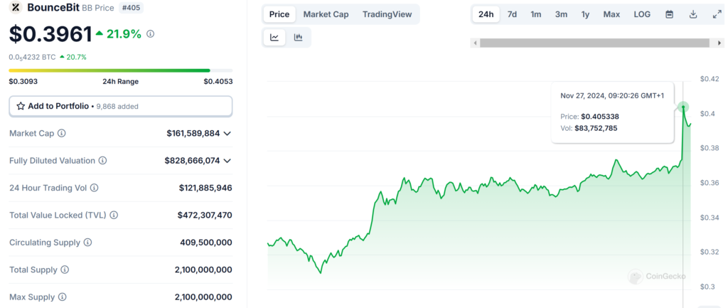Open the calendar date picker icon
Image resolution: width=728 pixels, height=308 pixels.
669,14
